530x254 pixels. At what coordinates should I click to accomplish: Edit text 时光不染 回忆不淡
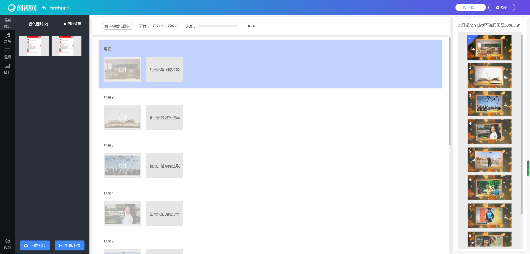click(x=165, y=69)
